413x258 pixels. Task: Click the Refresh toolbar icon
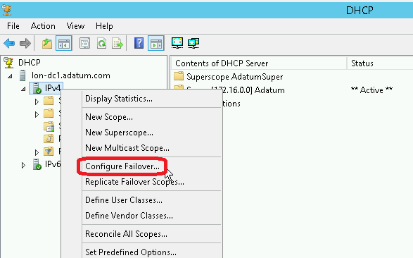[x=101, y=43]
